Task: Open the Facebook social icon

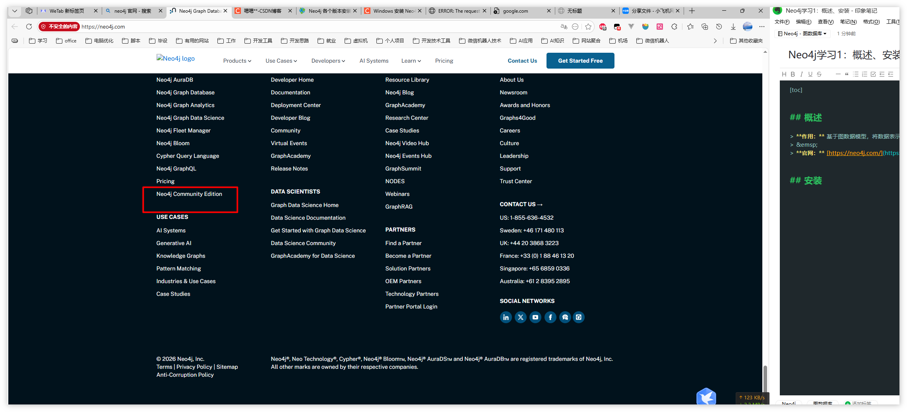Action: pos(550,317)
